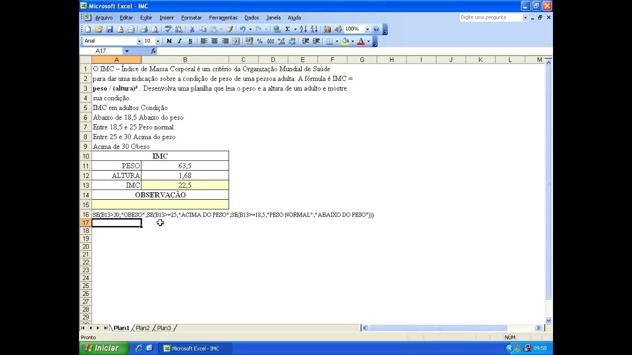Open the Dados menu
Screen dimensions: 632x355
(x=251, y=18)
